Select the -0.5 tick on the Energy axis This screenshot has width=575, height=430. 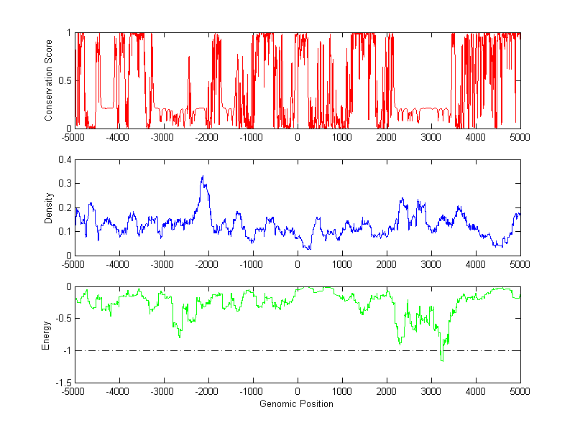(63, 319)
